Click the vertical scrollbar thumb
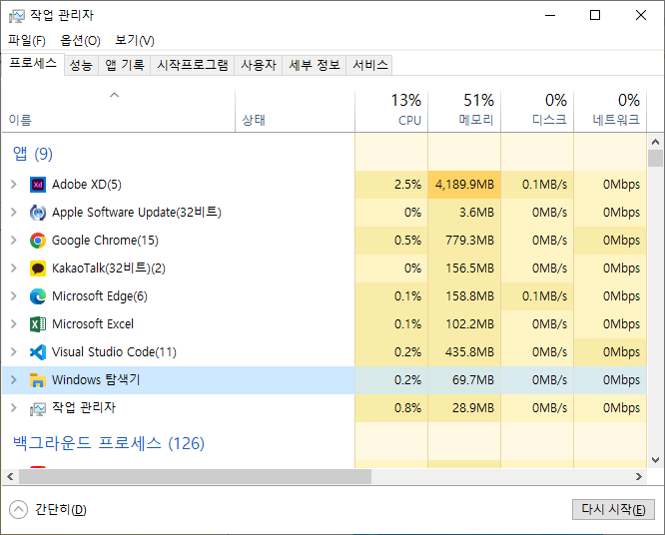Viewport: 665px width, 535px height. [x=655, y=159]
